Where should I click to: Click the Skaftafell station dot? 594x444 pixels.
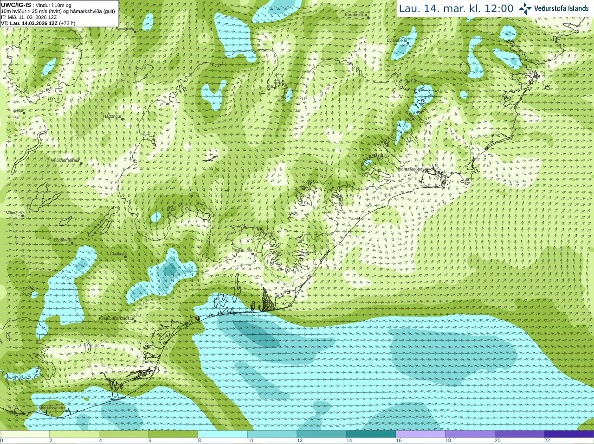pos(252,254)
